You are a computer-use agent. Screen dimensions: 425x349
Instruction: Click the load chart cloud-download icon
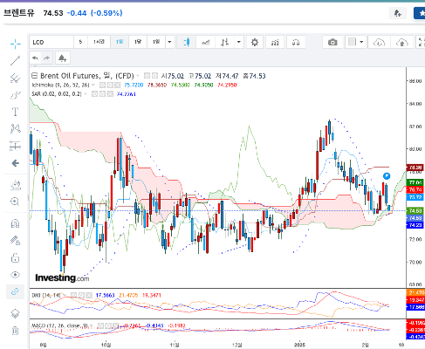tap(379, 43)
